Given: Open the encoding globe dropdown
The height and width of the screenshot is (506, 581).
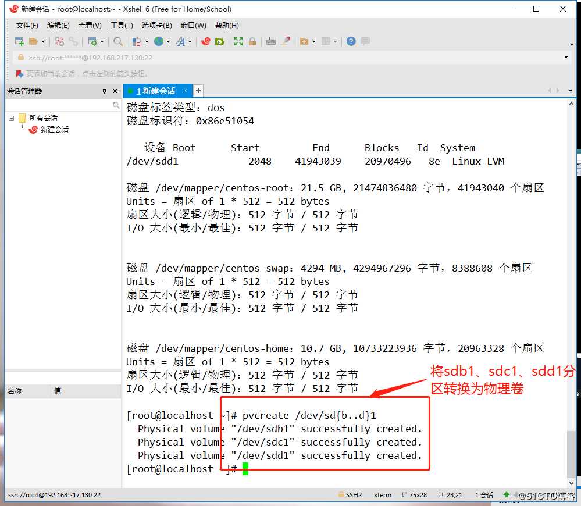Looking at the screenshot, I should pyautogui.click(x=169, y=41).
